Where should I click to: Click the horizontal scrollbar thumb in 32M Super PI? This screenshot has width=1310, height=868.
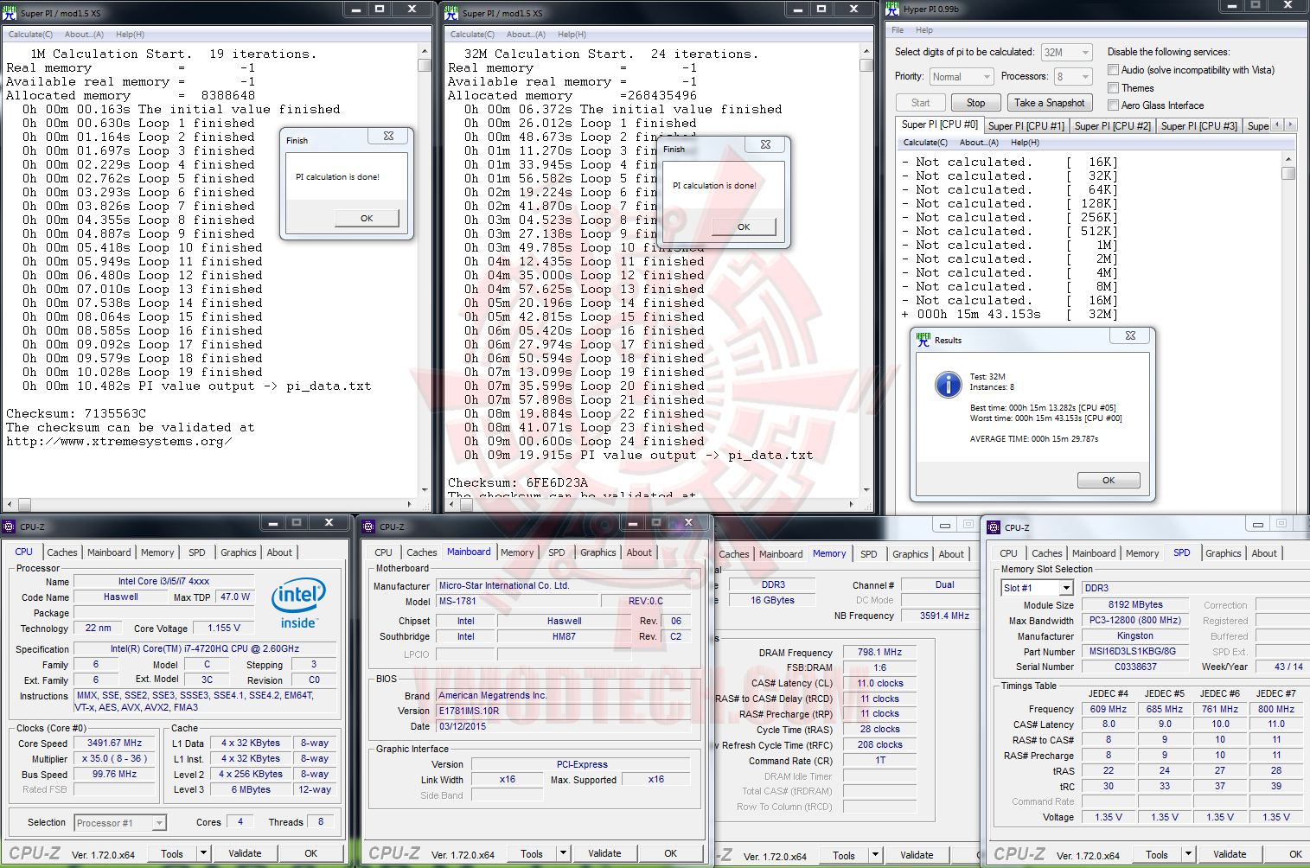coord(466,504)
